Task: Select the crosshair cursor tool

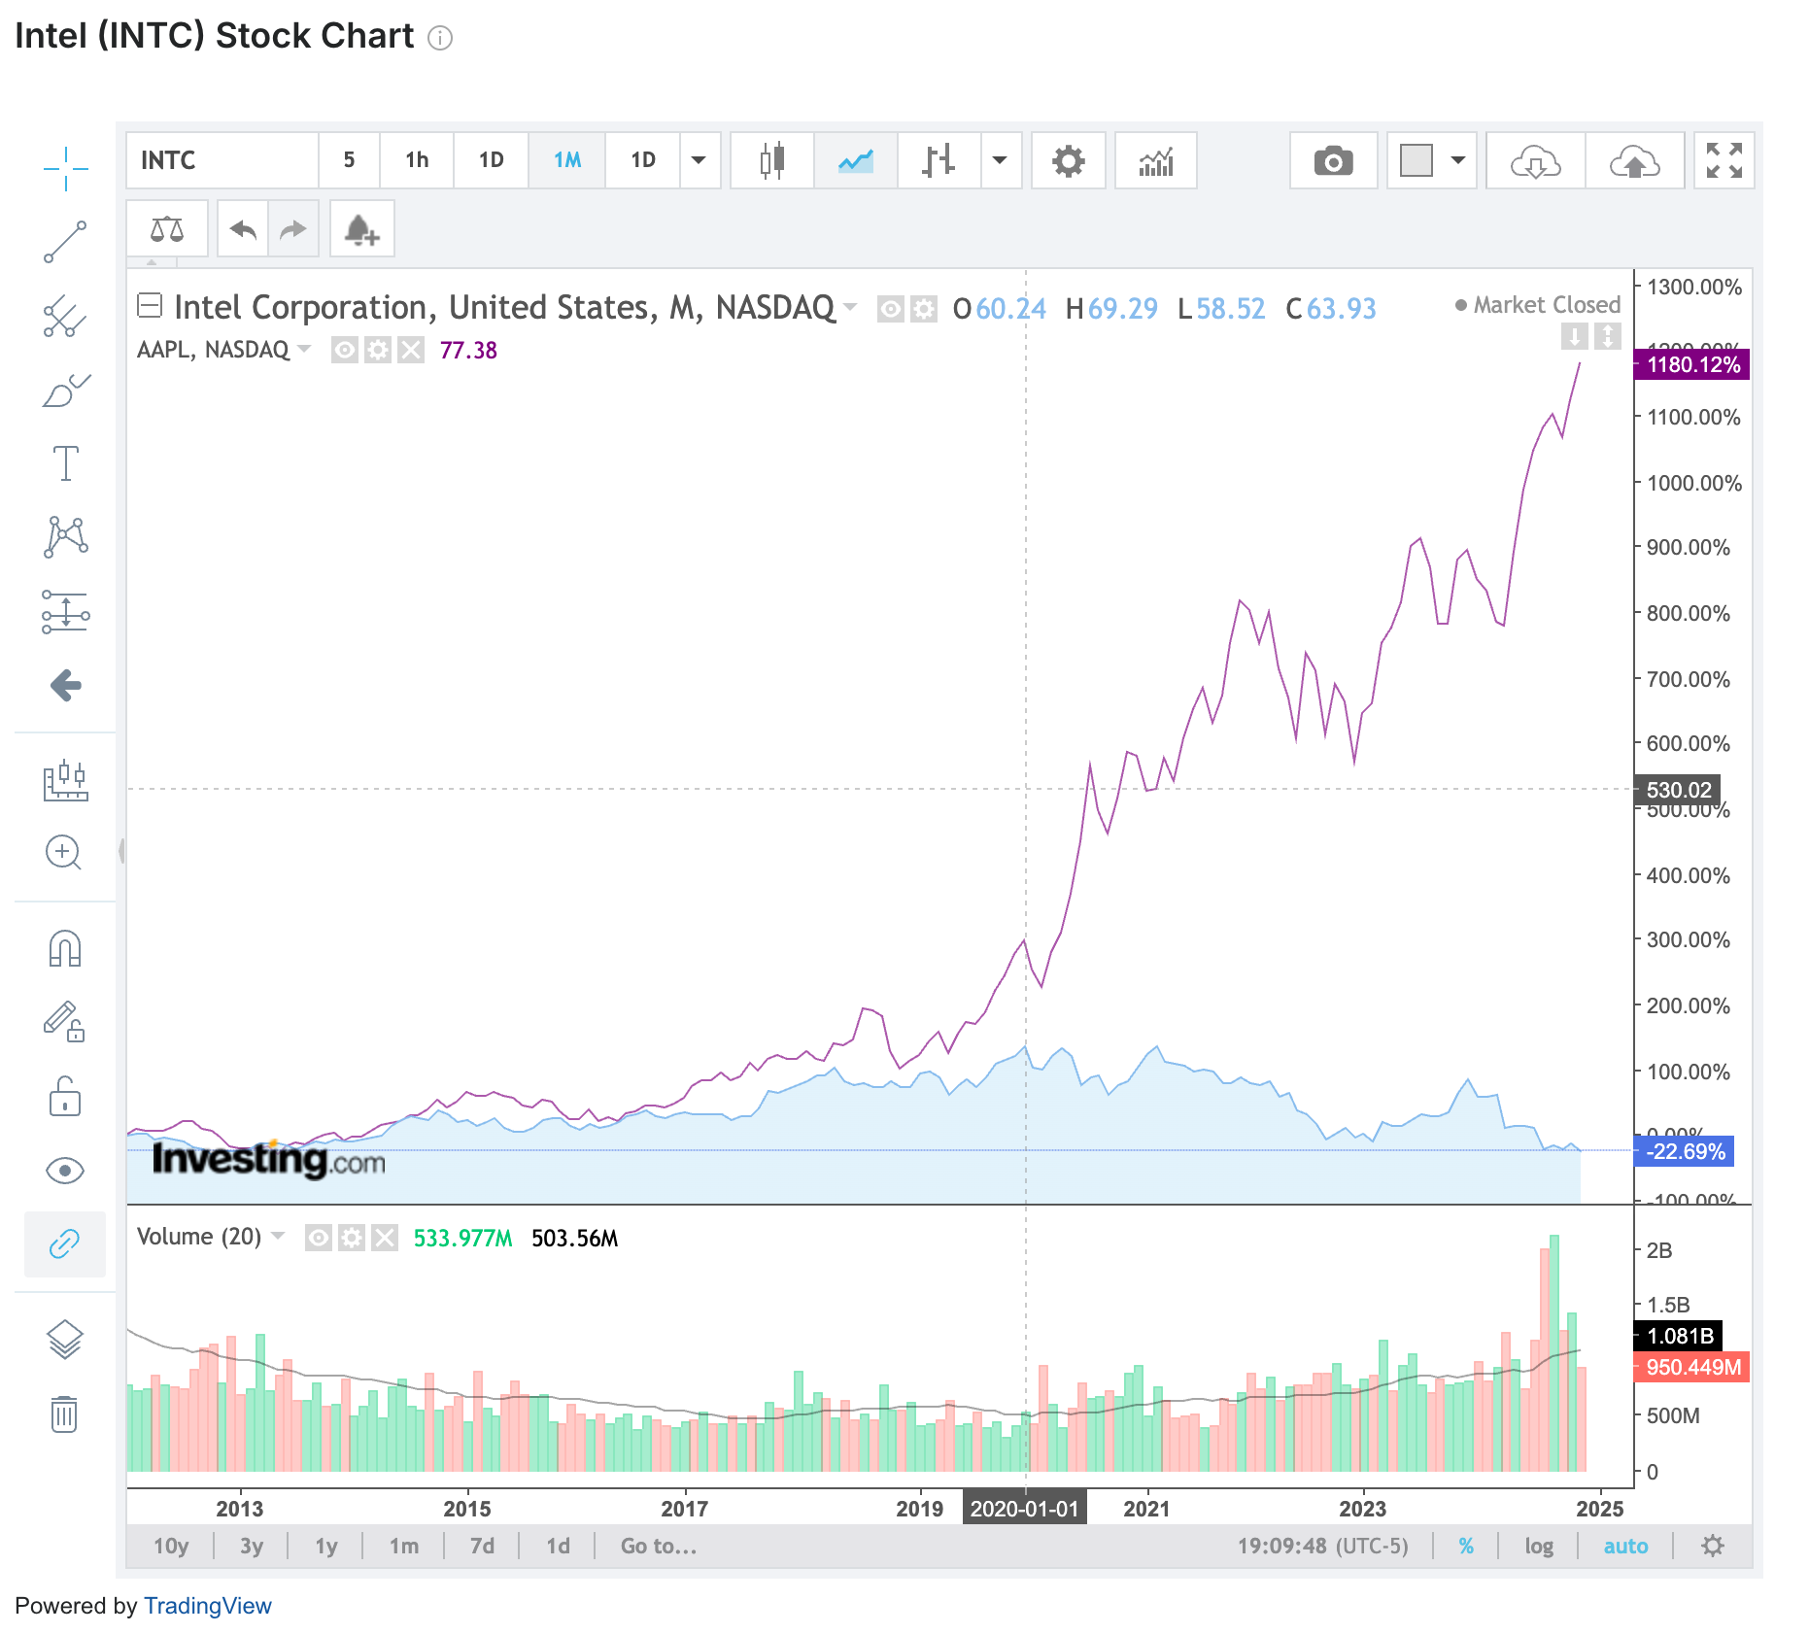Action: 65,168
